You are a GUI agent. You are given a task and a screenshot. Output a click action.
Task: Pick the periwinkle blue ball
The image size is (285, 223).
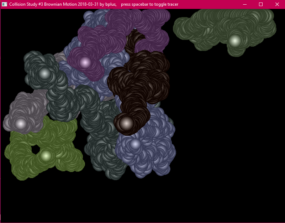point(135,144)
